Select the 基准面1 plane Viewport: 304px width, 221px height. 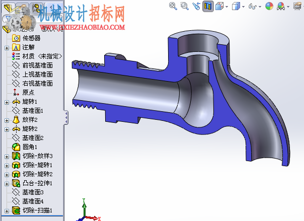point(27,111)
